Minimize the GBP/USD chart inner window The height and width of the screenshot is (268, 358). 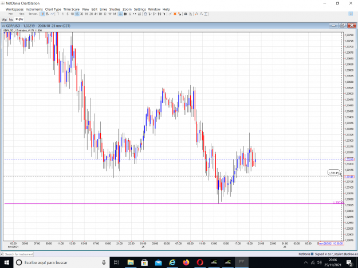tap(333, 26)
